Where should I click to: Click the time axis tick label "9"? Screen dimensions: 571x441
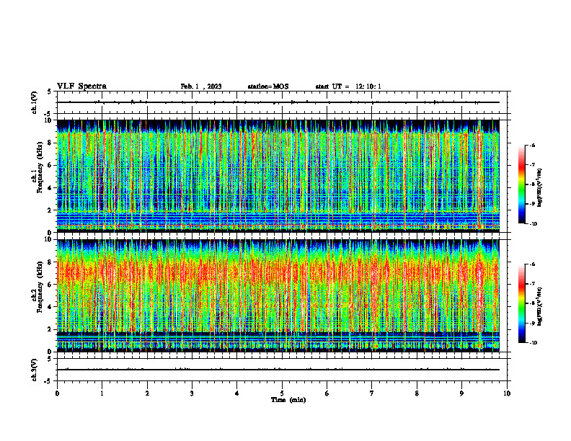click(461, 393)
